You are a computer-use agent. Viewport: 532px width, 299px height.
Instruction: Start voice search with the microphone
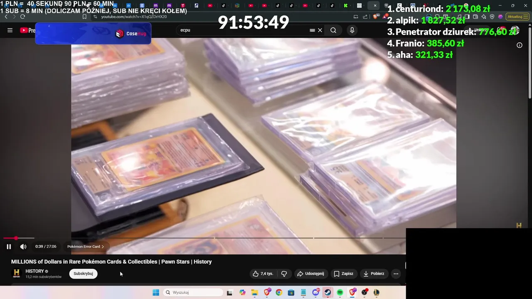pos(352,30)
